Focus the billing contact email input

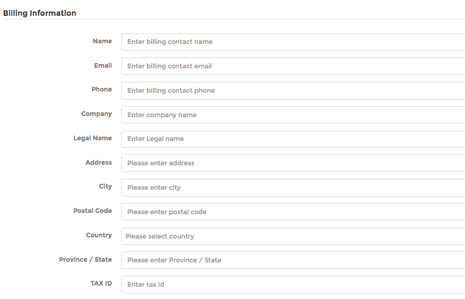[293, 66]
